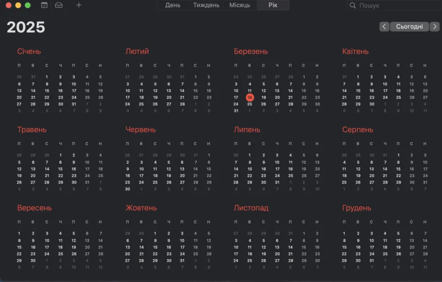Image resolution: width=442 pixels, height=282 pixels.
Task: Select day 1 in Травень
Action: [x=60, y=155]
